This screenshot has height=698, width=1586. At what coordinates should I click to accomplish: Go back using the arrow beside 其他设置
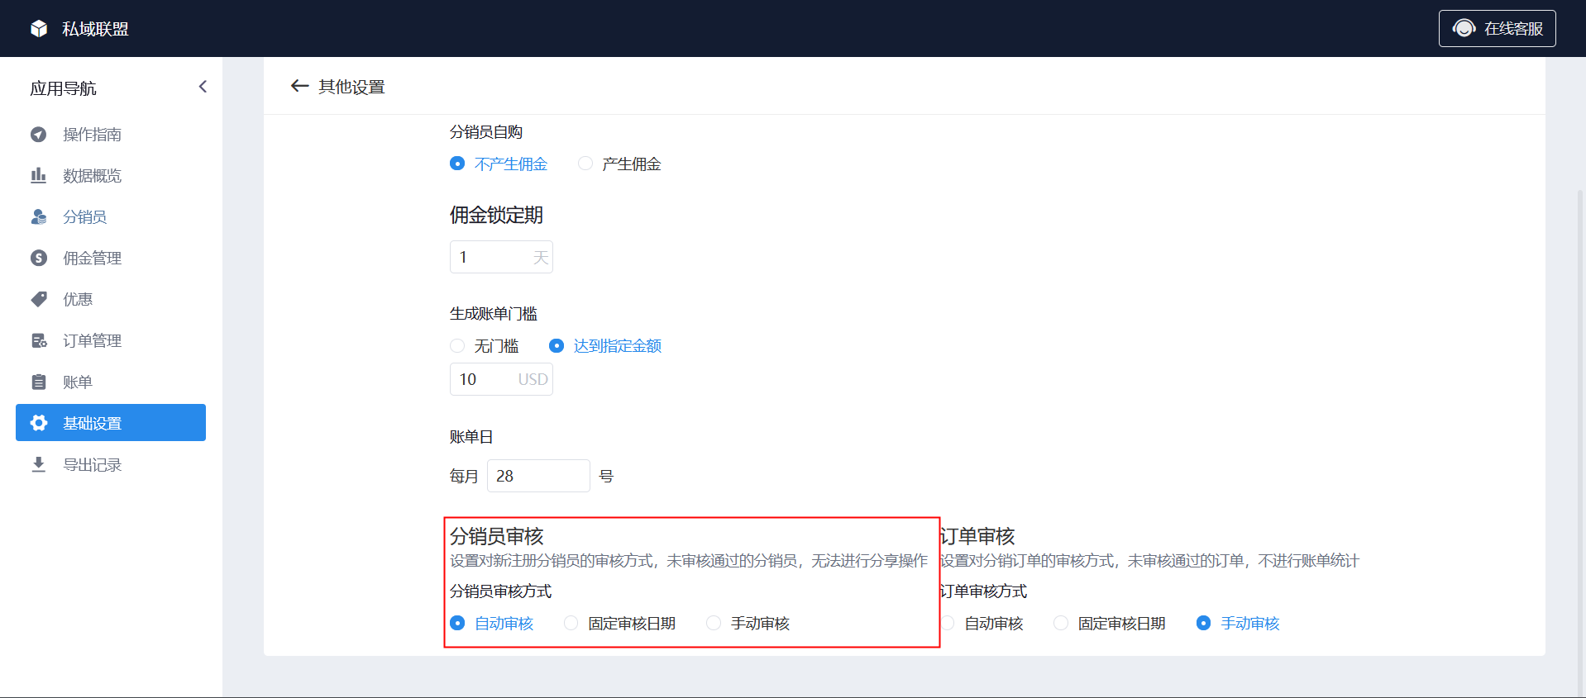pyautogui.click(x=299, y=86)
